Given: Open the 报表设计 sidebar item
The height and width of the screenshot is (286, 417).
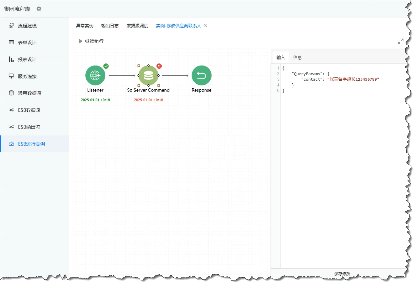Looking at the screenshot, I should (27, 59).
